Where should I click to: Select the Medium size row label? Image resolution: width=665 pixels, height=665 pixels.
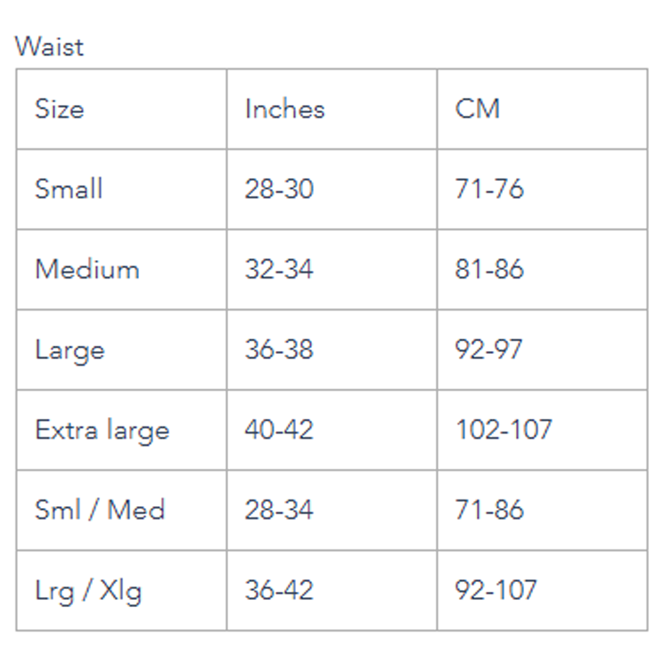pos(87,269)
